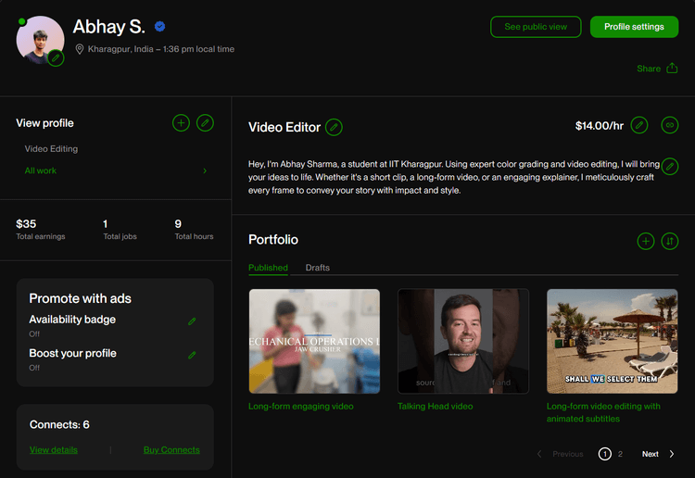695x478 pixels.
Task: Expand All work with chevron arrow
Action: [205, 170]
